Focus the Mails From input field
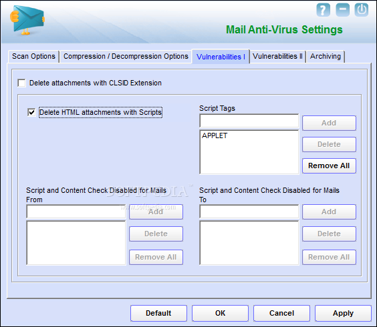The width and height of the screenshot is (377, 327). click(x=76, y=212)
